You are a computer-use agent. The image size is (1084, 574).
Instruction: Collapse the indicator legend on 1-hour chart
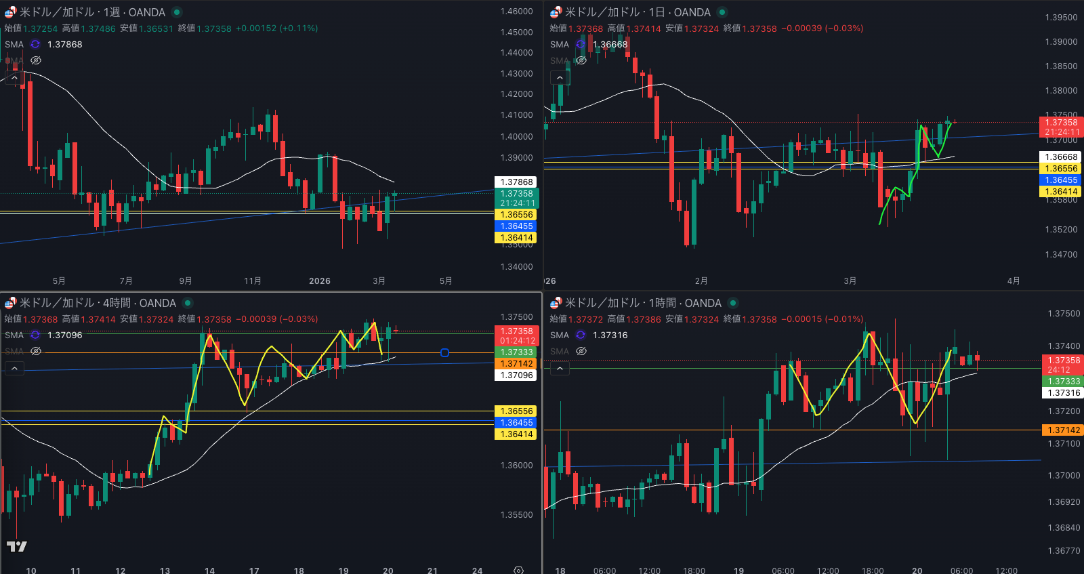560,368
